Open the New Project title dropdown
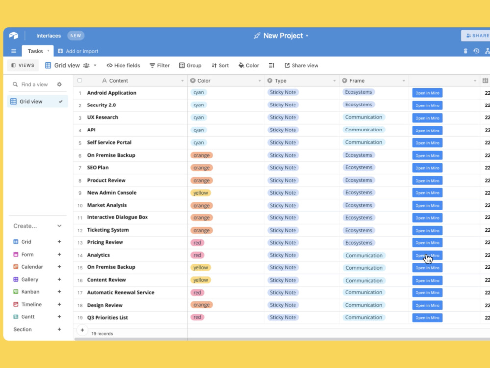This screenshot has height=368, width=490. tap(307, 36)
